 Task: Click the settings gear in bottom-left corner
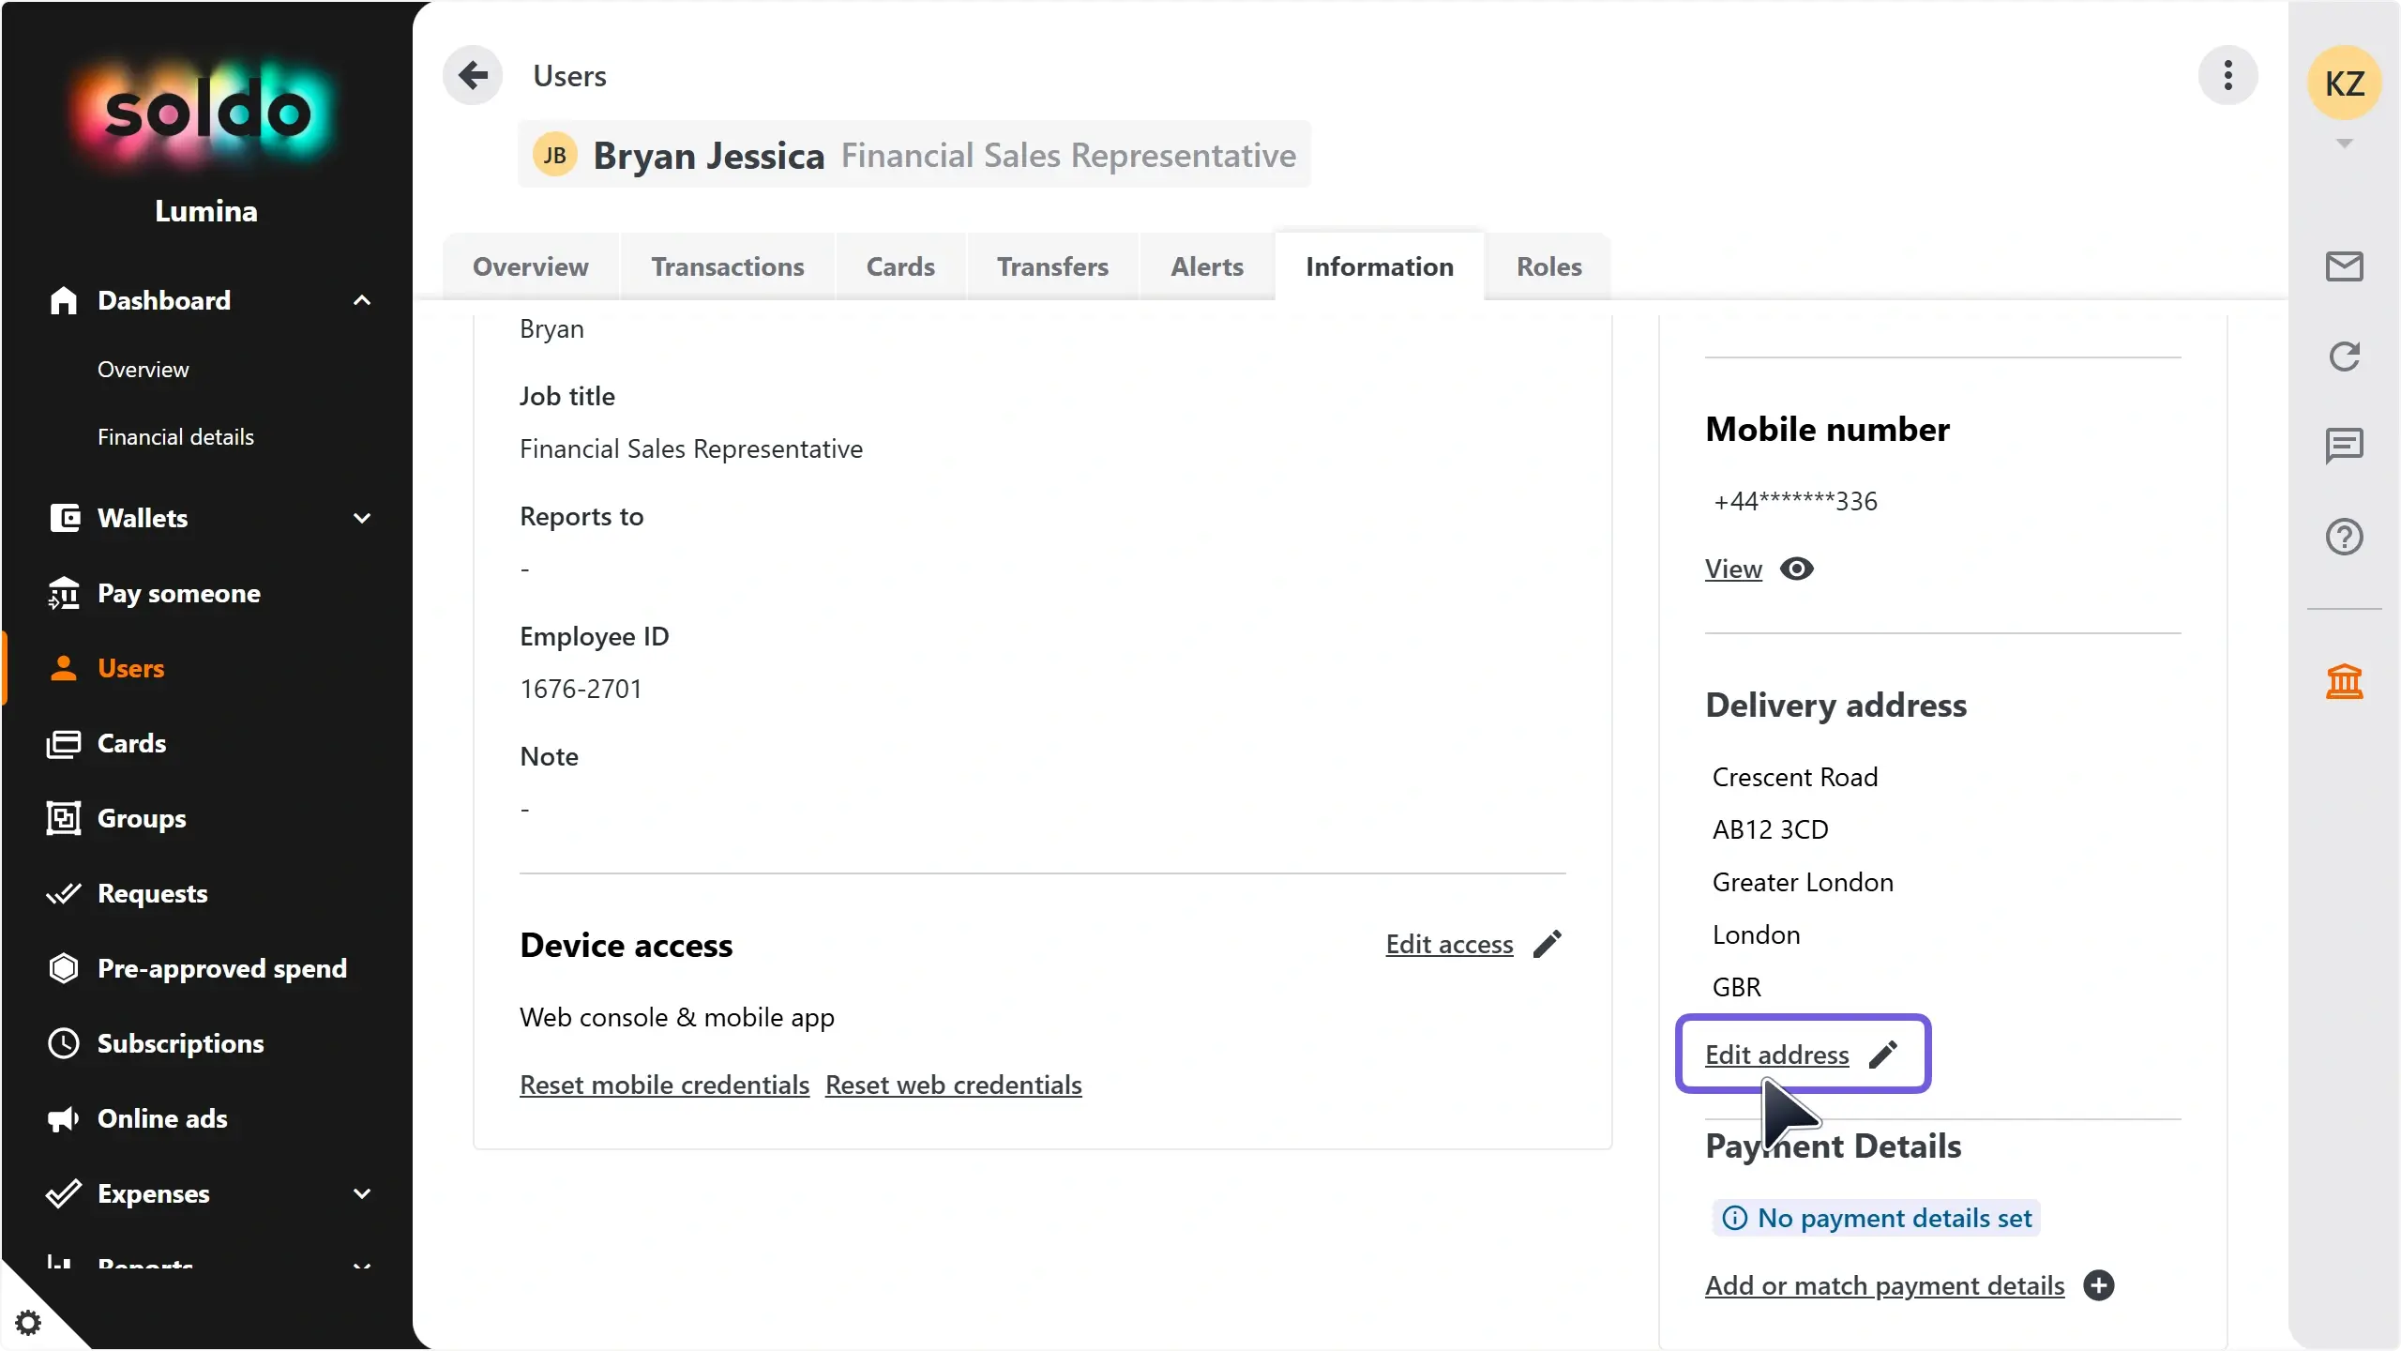pyautogui.click(x=28, y=1323)
